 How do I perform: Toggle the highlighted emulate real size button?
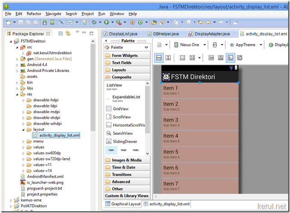click(x=230, y=58)
